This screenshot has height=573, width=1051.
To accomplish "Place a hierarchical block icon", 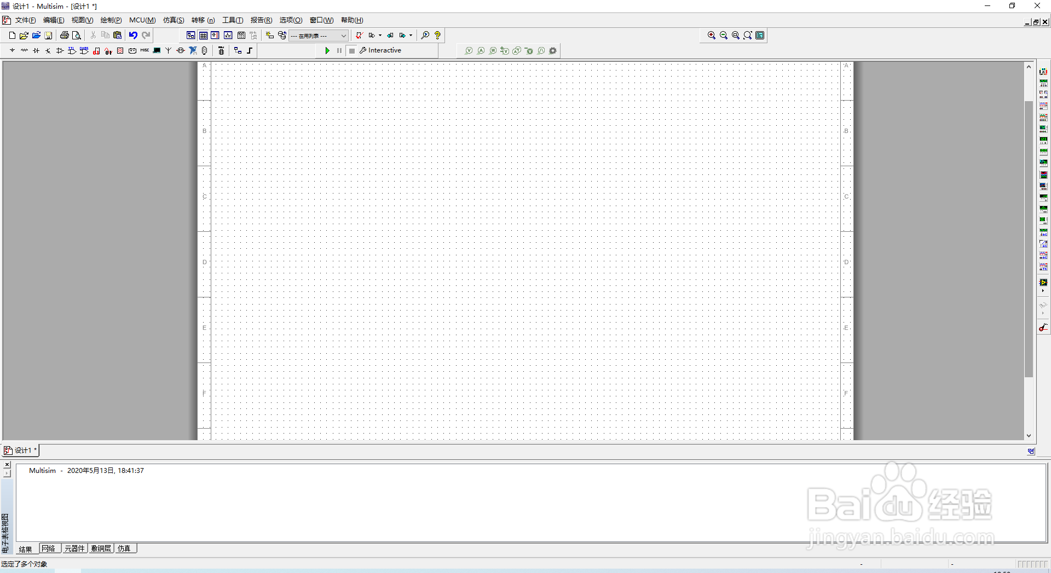I will point(238,50).
